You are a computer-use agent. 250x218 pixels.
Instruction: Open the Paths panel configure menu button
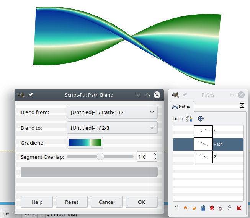242,106
